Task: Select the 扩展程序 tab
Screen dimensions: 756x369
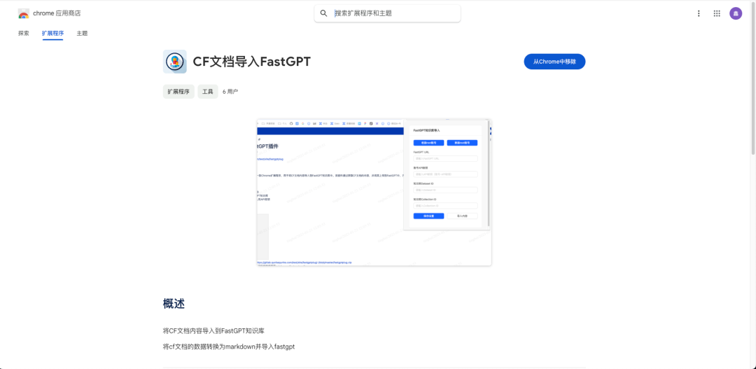Action: pyautogui.click(x=53, y=34)
